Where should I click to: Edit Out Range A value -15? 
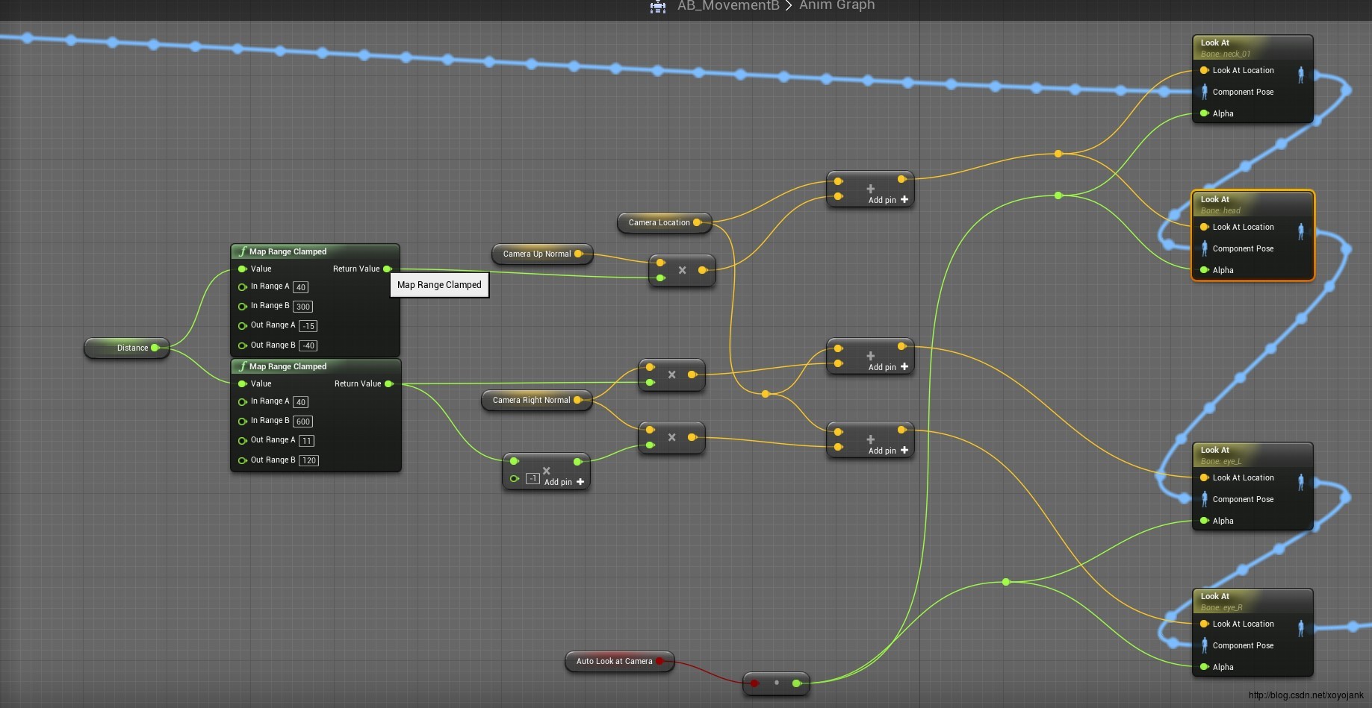pos(308,326)
